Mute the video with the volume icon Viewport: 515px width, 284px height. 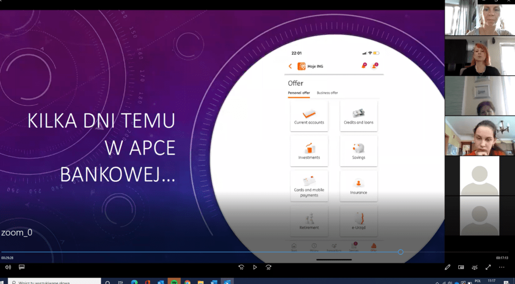coord(8,267)
